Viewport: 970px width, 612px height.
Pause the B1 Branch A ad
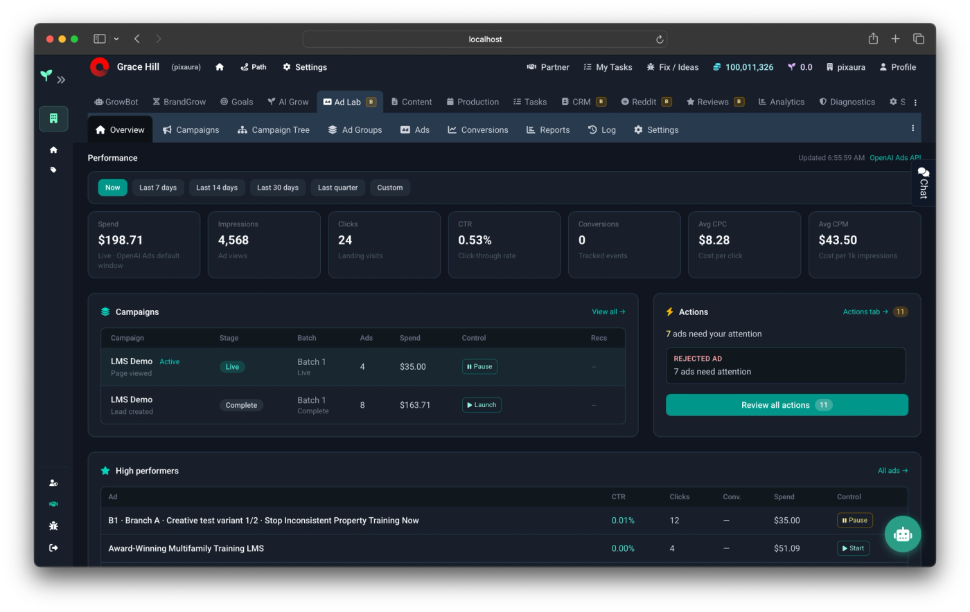tap(855, 520)
